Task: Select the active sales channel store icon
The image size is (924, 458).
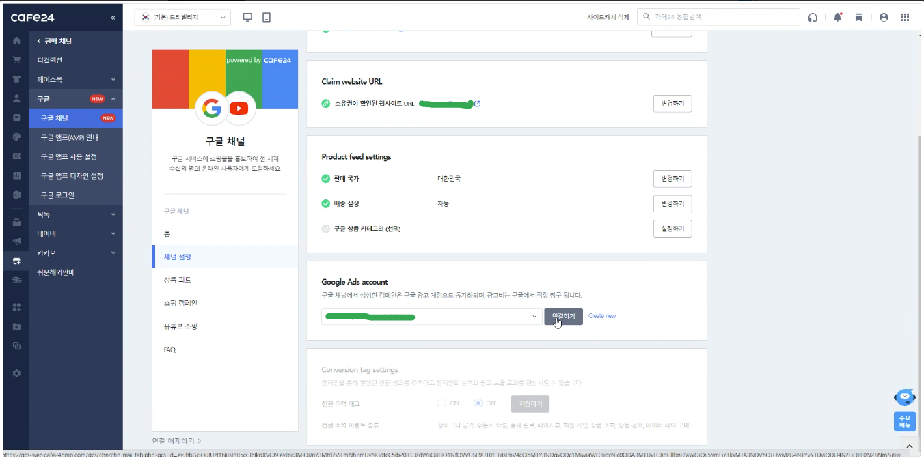Action: click(x=16, y=260)
